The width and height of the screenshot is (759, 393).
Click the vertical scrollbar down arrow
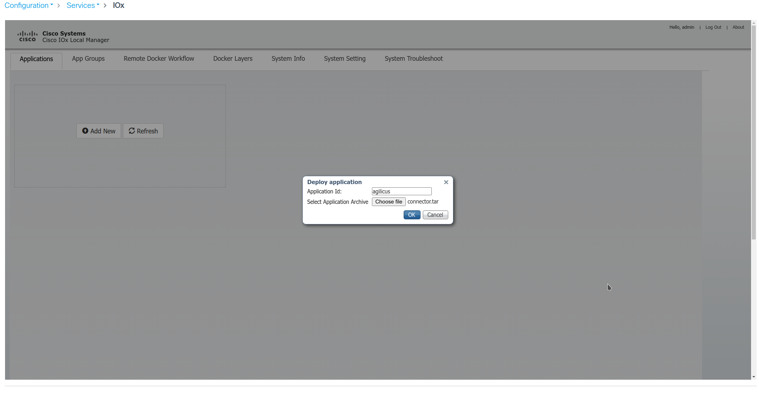pyautogui.click(x=754, y=377)
